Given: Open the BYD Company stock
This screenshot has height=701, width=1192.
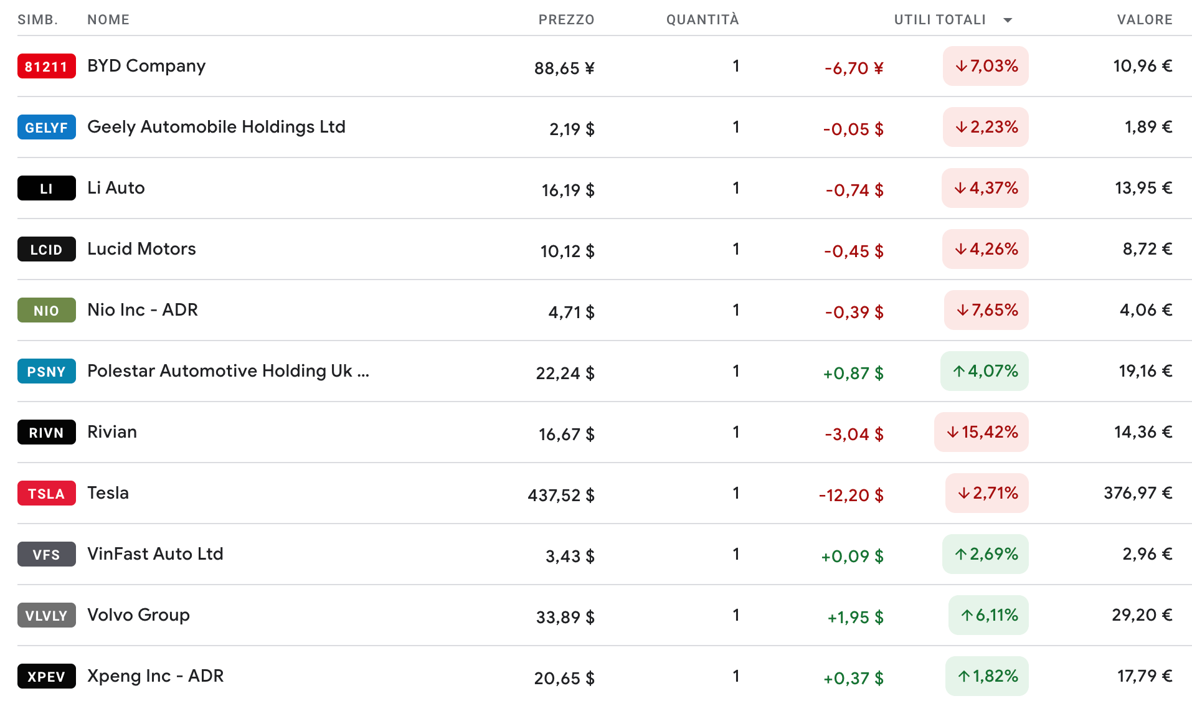Looking at the screenshot, I should (146, 66).
